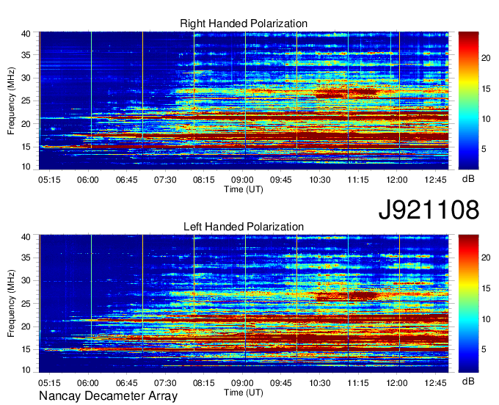Image resolution: width=499 pixels, height=405 pixels.
Task: Click 10 MHz tick of right-handed plot
Action: point(26,167)
